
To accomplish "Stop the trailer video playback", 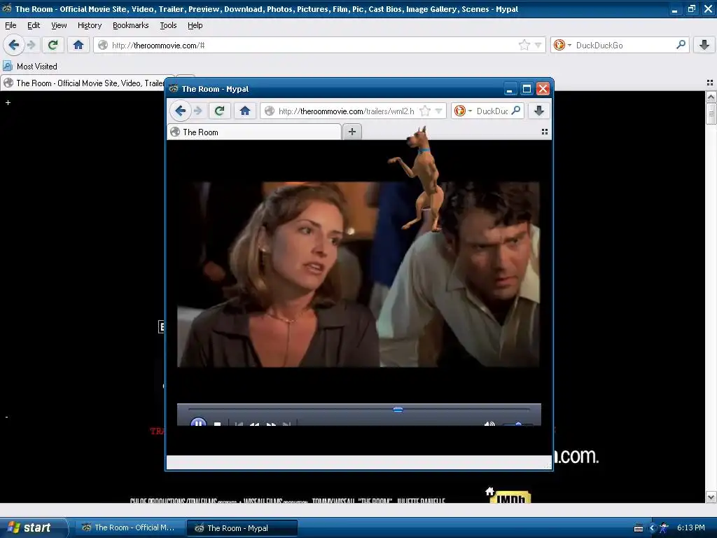I will (x=218, y=424).
